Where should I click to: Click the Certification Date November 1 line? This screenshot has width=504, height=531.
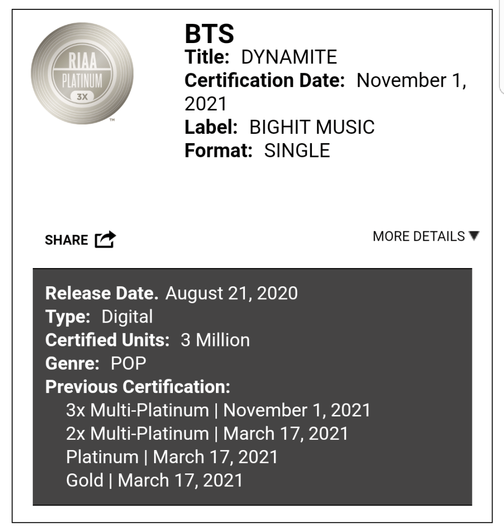[325, 81]
